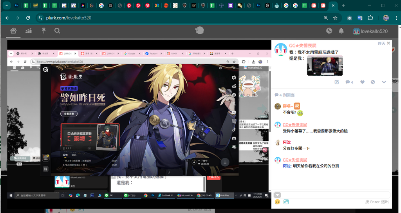Bookmark this page with the star icon
This screenshot has width=401, height=213.
[335, 18]
